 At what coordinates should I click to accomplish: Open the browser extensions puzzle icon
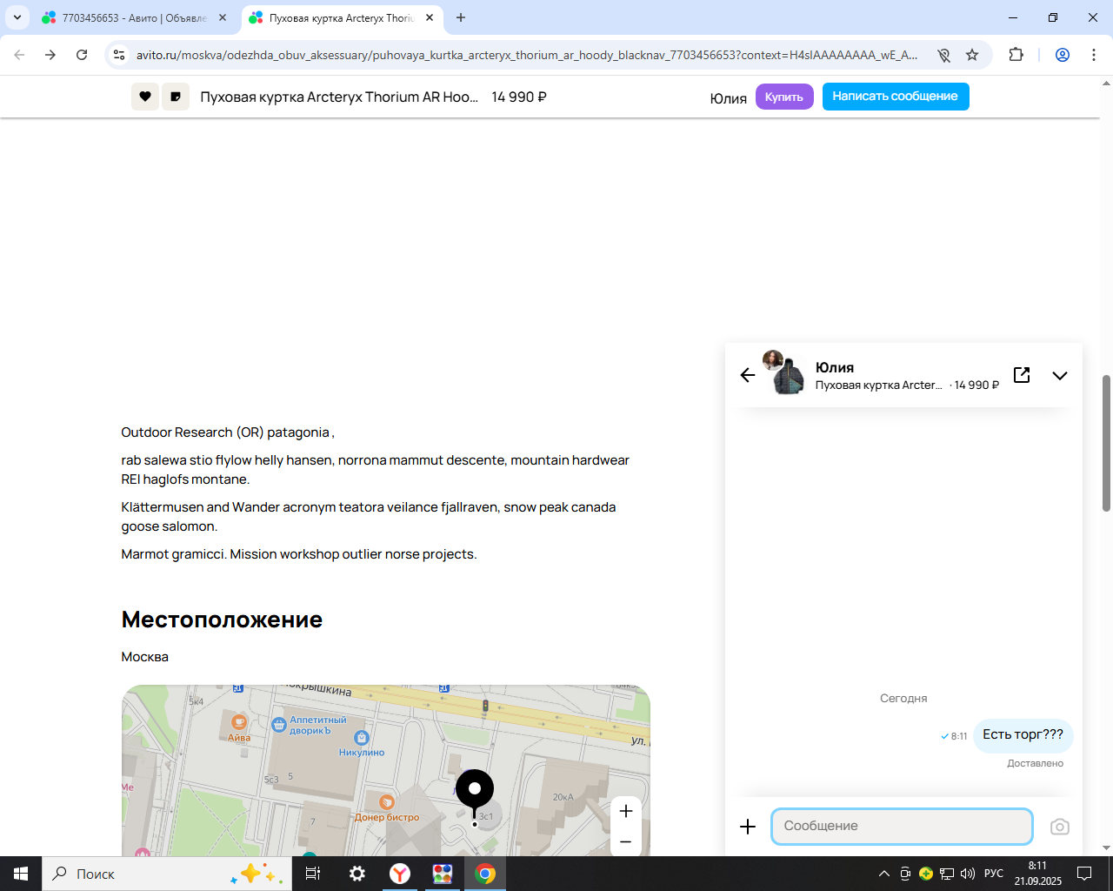1016,55
